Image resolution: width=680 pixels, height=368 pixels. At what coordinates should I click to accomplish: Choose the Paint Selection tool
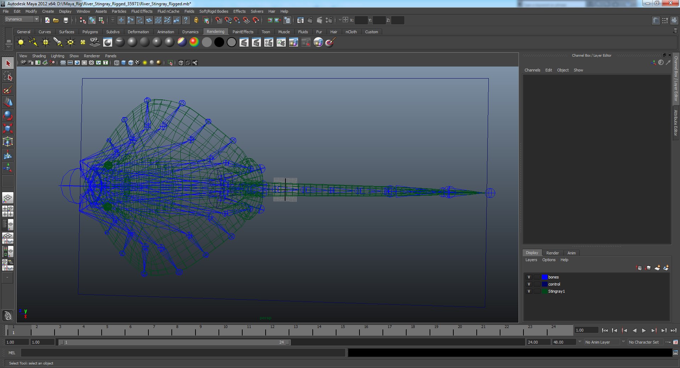[x=8, y=90]
